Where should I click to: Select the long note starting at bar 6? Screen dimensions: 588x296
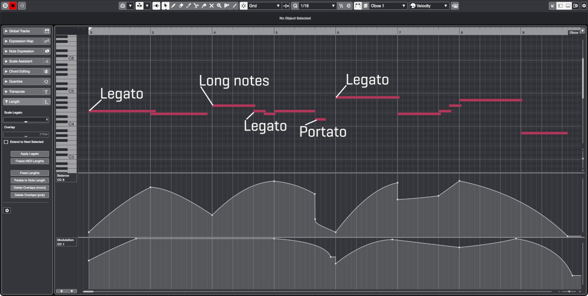367,97
